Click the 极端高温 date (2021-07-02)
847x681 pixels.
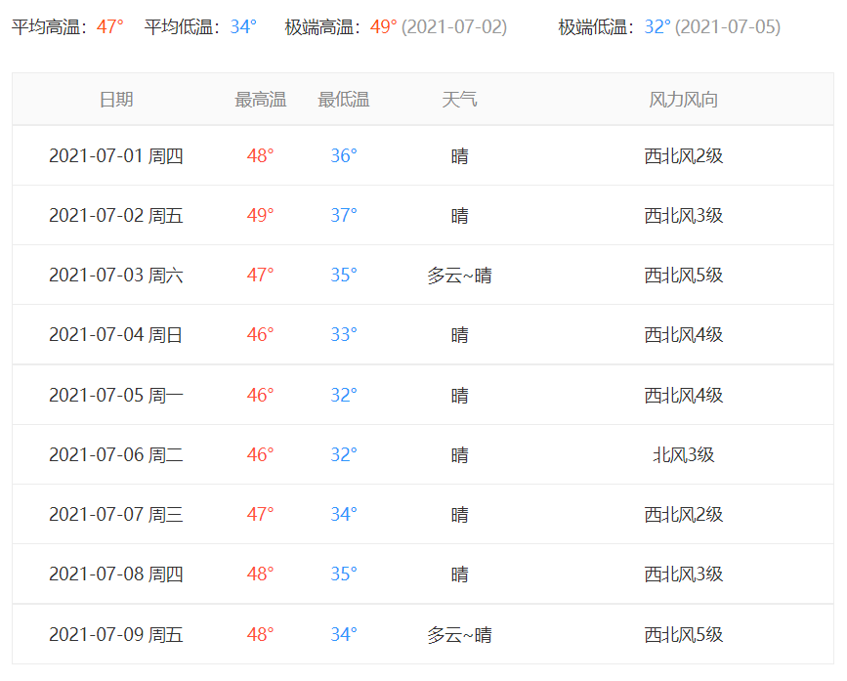[x=454, y=26]
